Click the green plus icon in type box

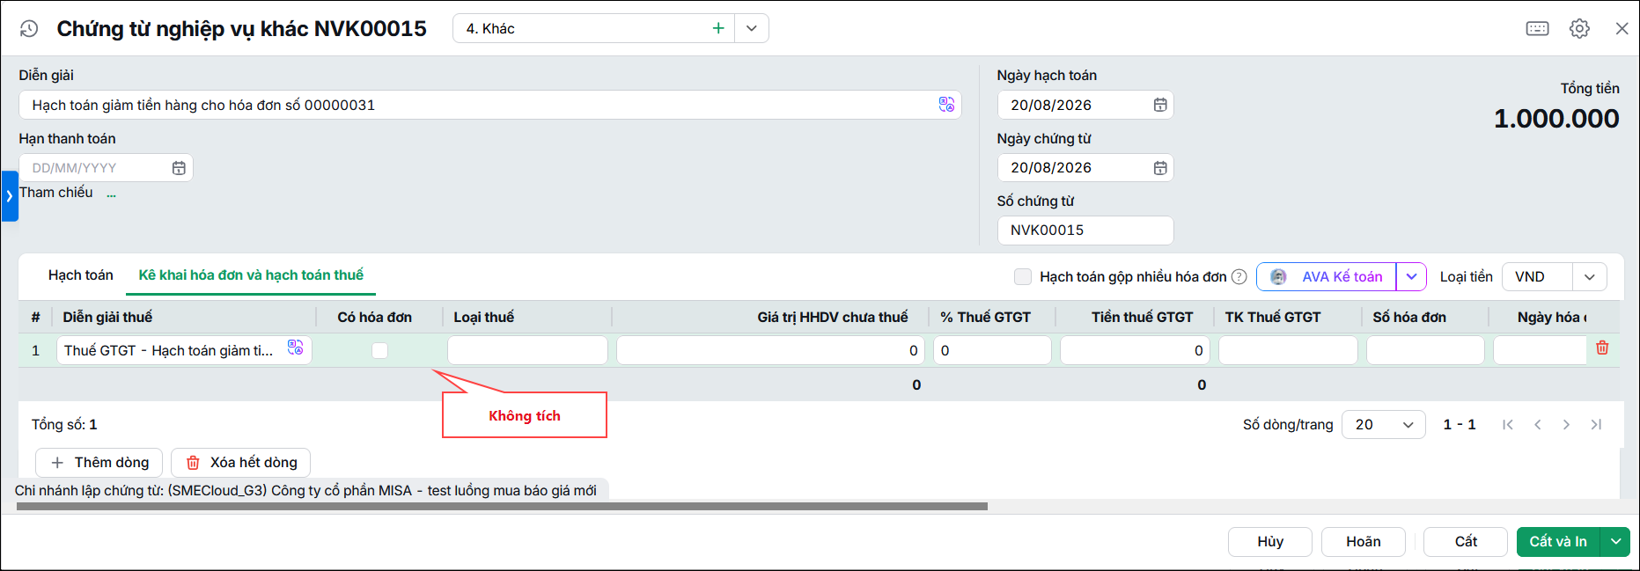coord(718,28)
